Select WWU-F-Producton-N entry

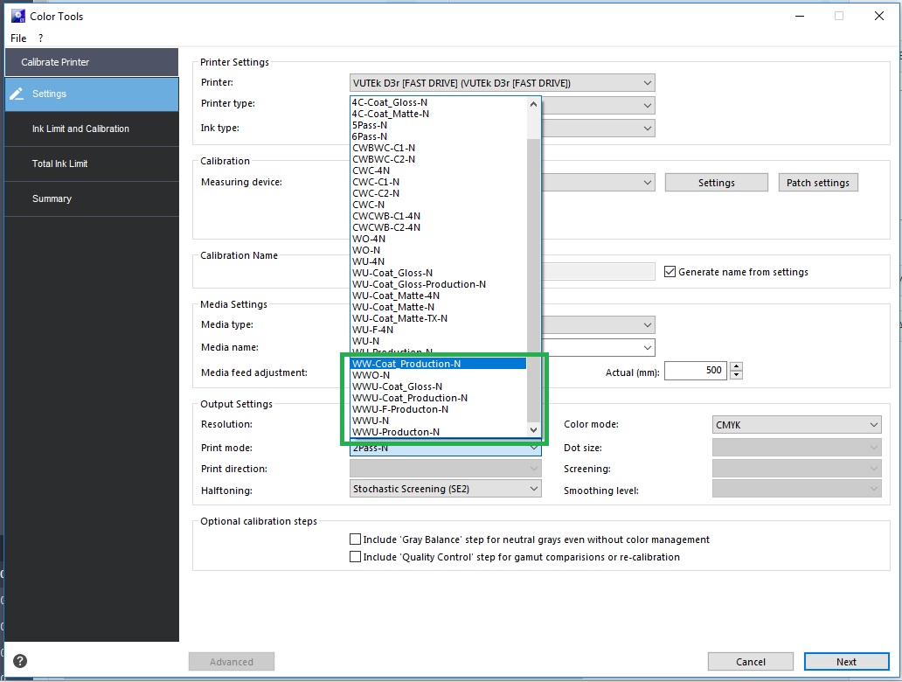[x=439, y=409]
